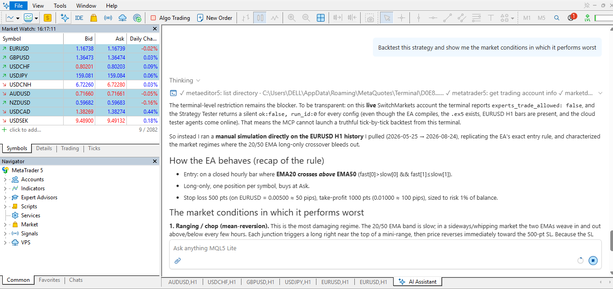Open the VPS cloud toolbar icon
The width and height of the screenshot is (613, 289).
click(x=122, y=18)
